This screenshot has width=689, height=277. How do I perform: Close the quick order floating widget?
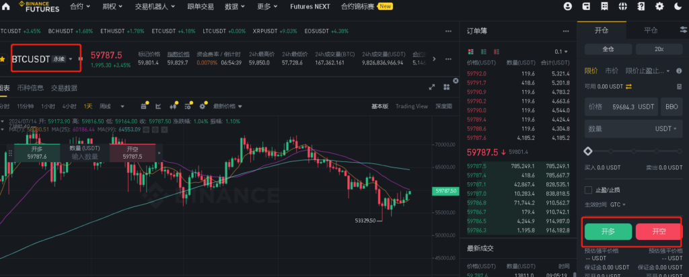pyautogui.click(x=159, y=153)
